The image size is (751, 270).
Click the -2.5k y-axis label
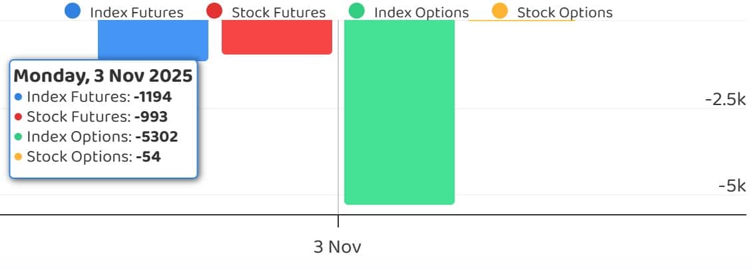(725, 100)
